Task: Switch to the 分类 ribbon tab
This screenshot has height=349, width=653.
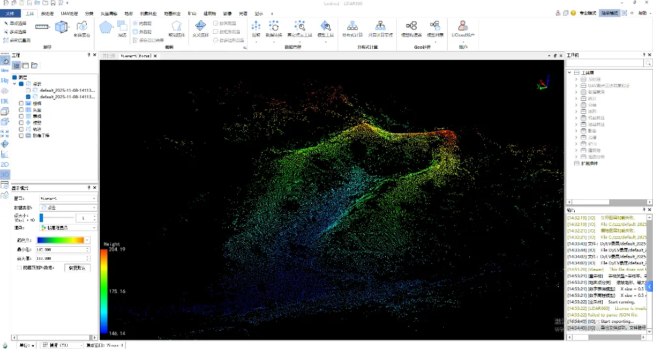Action: pyautogui.click(x=89, y=13)
